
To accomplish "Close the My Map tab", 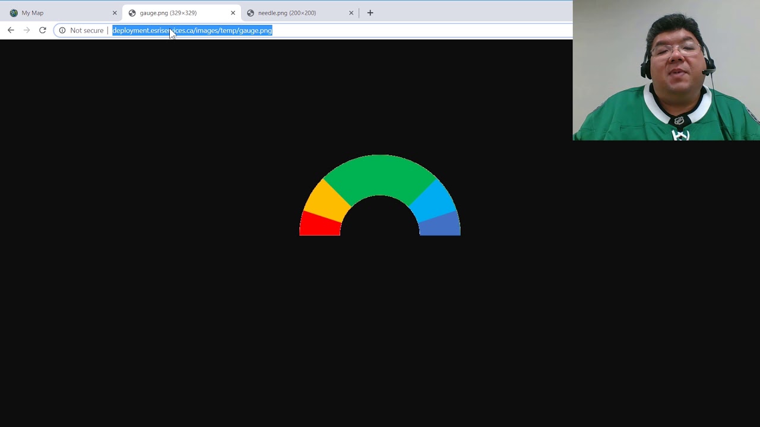I will coord(115,12).
